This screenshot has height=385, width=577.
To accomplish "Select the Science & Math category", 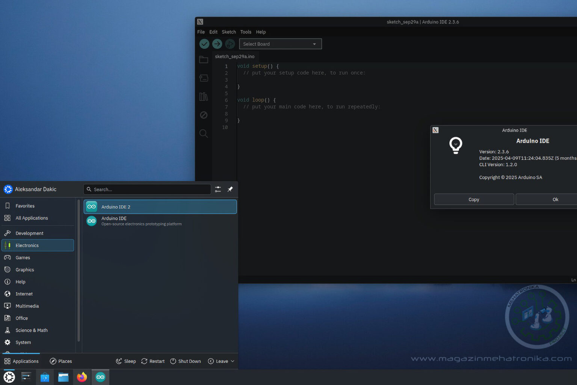I will pos(38,330).
